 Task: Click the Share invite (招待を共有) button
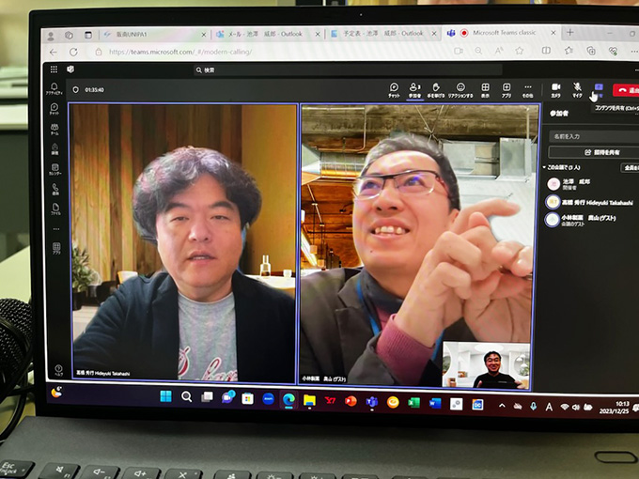[594, 152]
